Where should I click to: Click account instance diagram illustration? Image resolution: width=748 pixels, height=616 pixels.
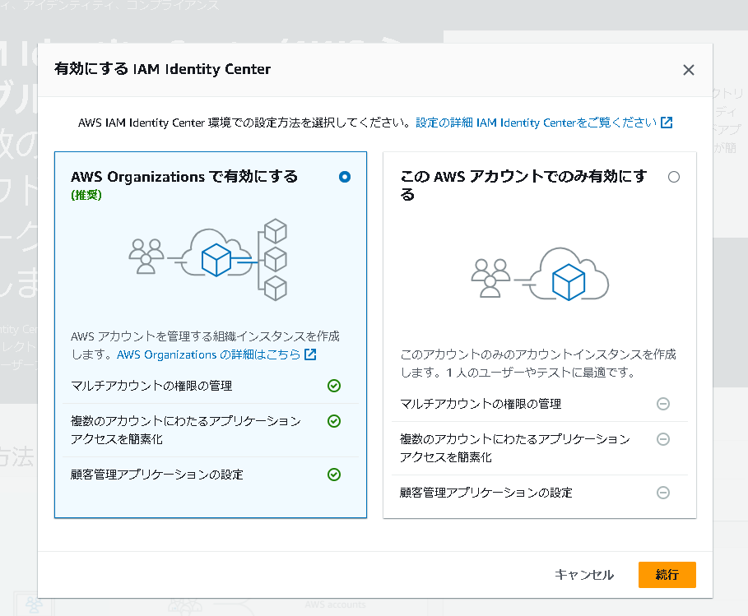(x=540, y=274)
